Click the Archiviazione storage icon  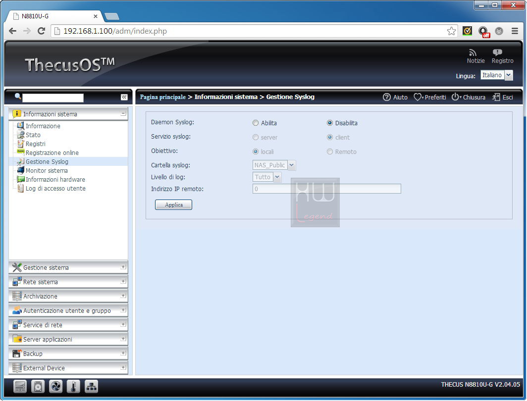17,296
